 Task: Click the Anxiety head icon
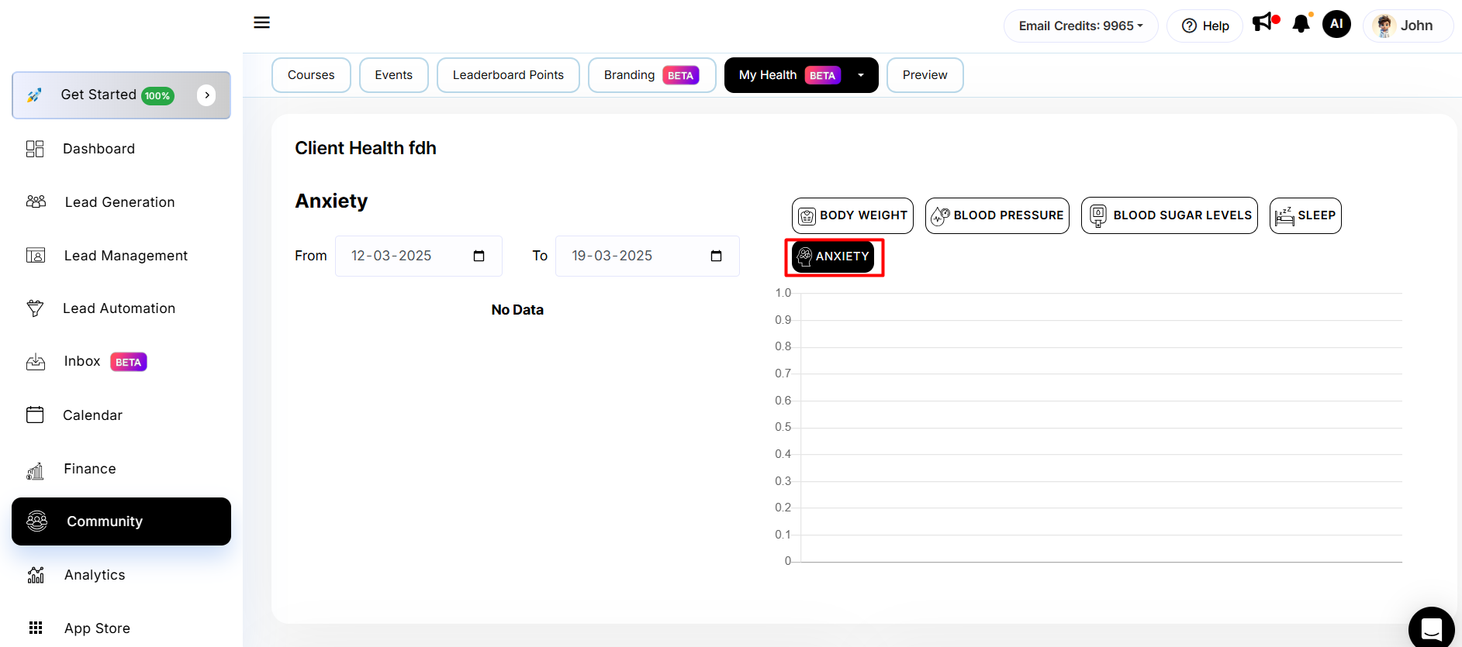[x=804, y=256]
